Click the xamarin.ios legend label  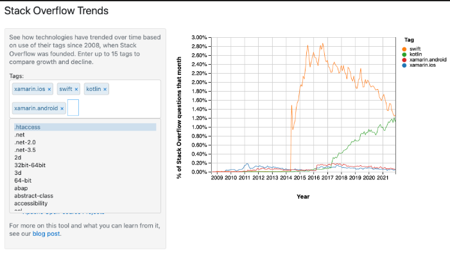(x=422, y=65)
